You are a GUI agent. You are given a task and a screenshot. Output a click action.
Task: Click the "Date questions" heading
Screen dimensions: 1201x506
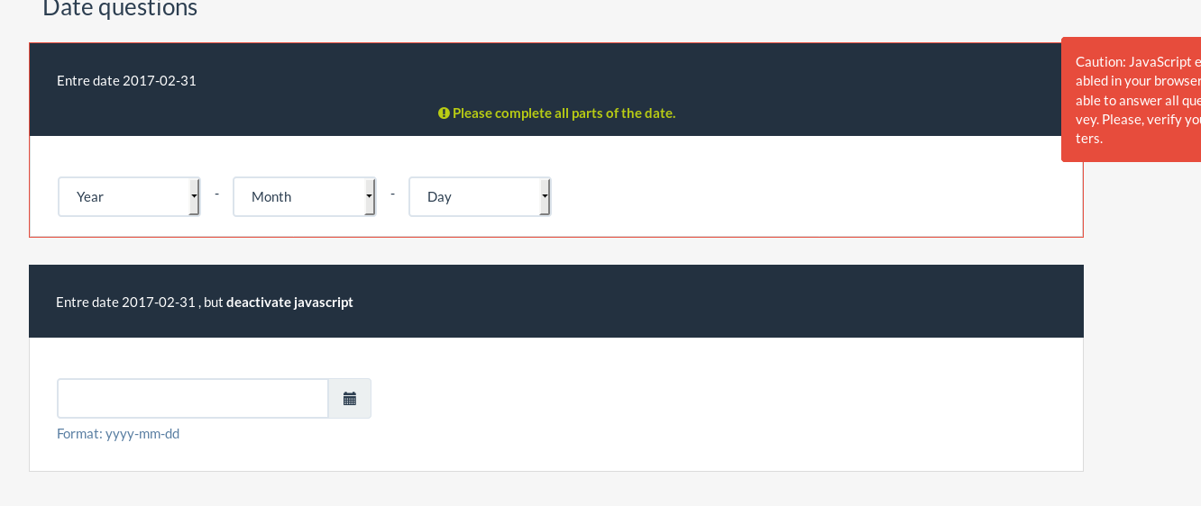[x=120, y=9]
